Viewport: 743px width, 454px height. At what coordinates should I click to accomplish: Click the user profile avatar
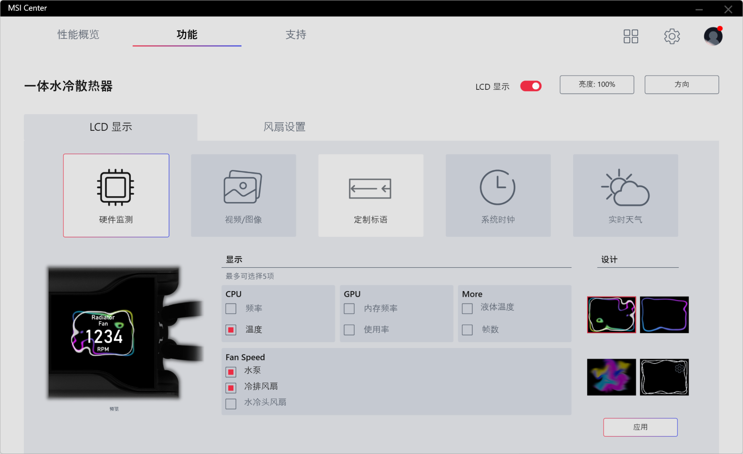pos(713,36)
